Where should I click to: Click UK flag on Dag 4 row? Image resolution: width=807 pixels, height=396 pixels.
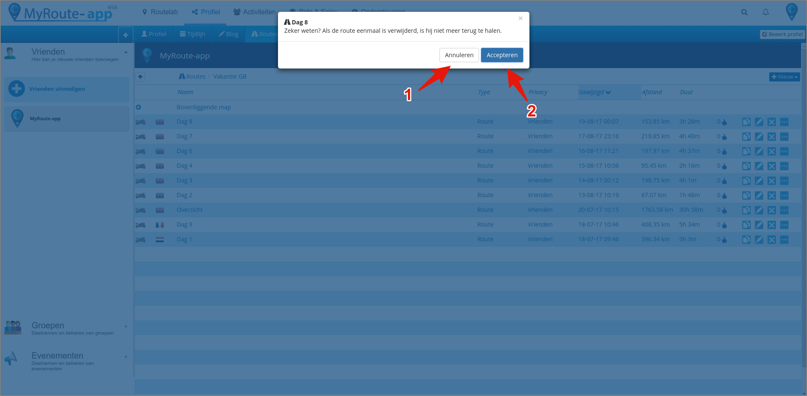160,166
